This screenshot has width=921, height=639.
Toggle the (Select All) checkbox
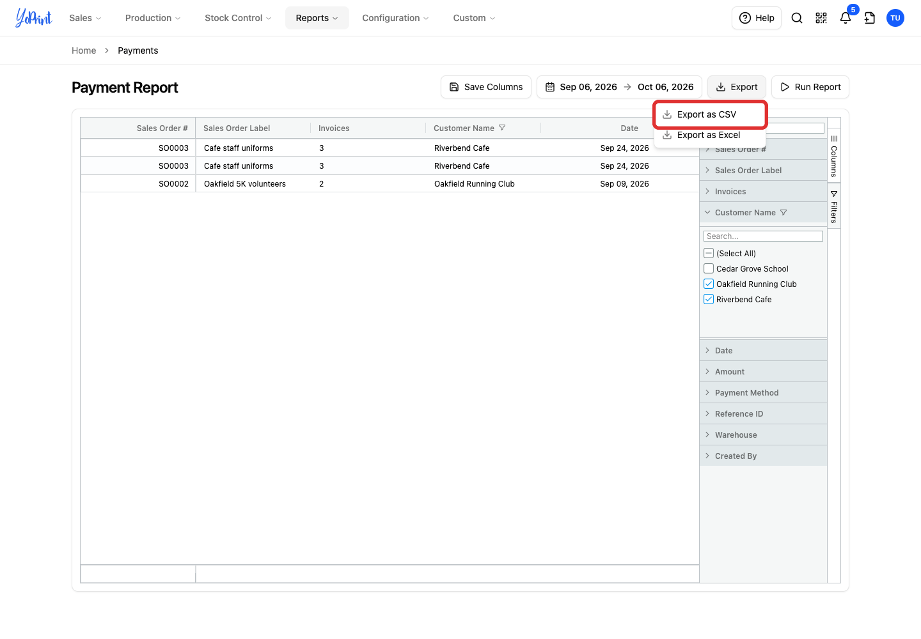coord(709,253)
